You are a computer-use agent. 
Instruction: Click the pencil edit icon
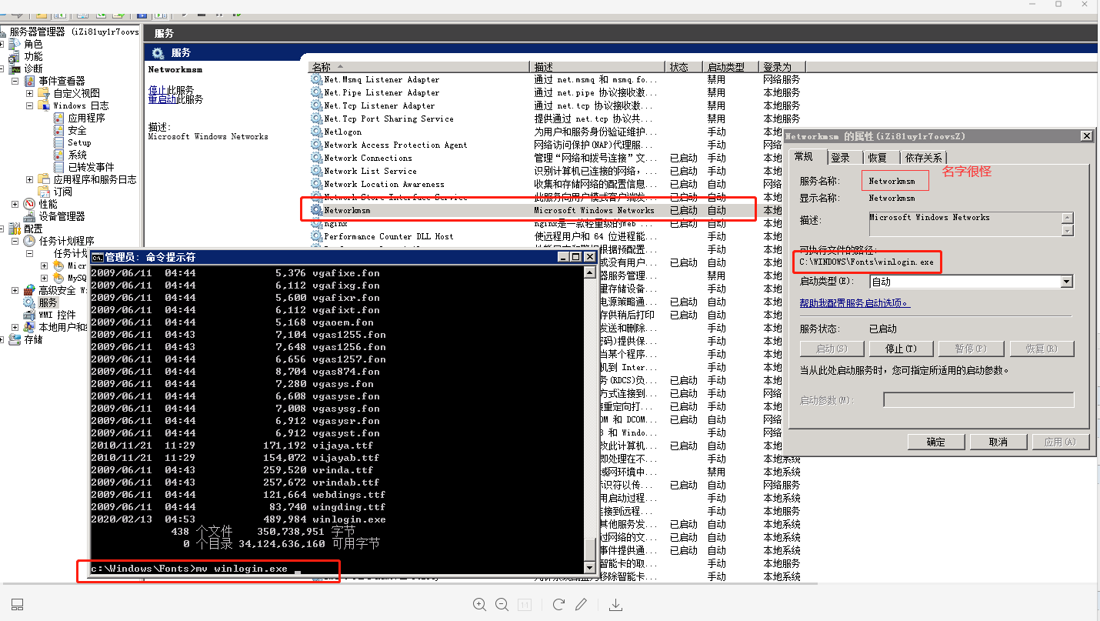[x=582, y=605]
